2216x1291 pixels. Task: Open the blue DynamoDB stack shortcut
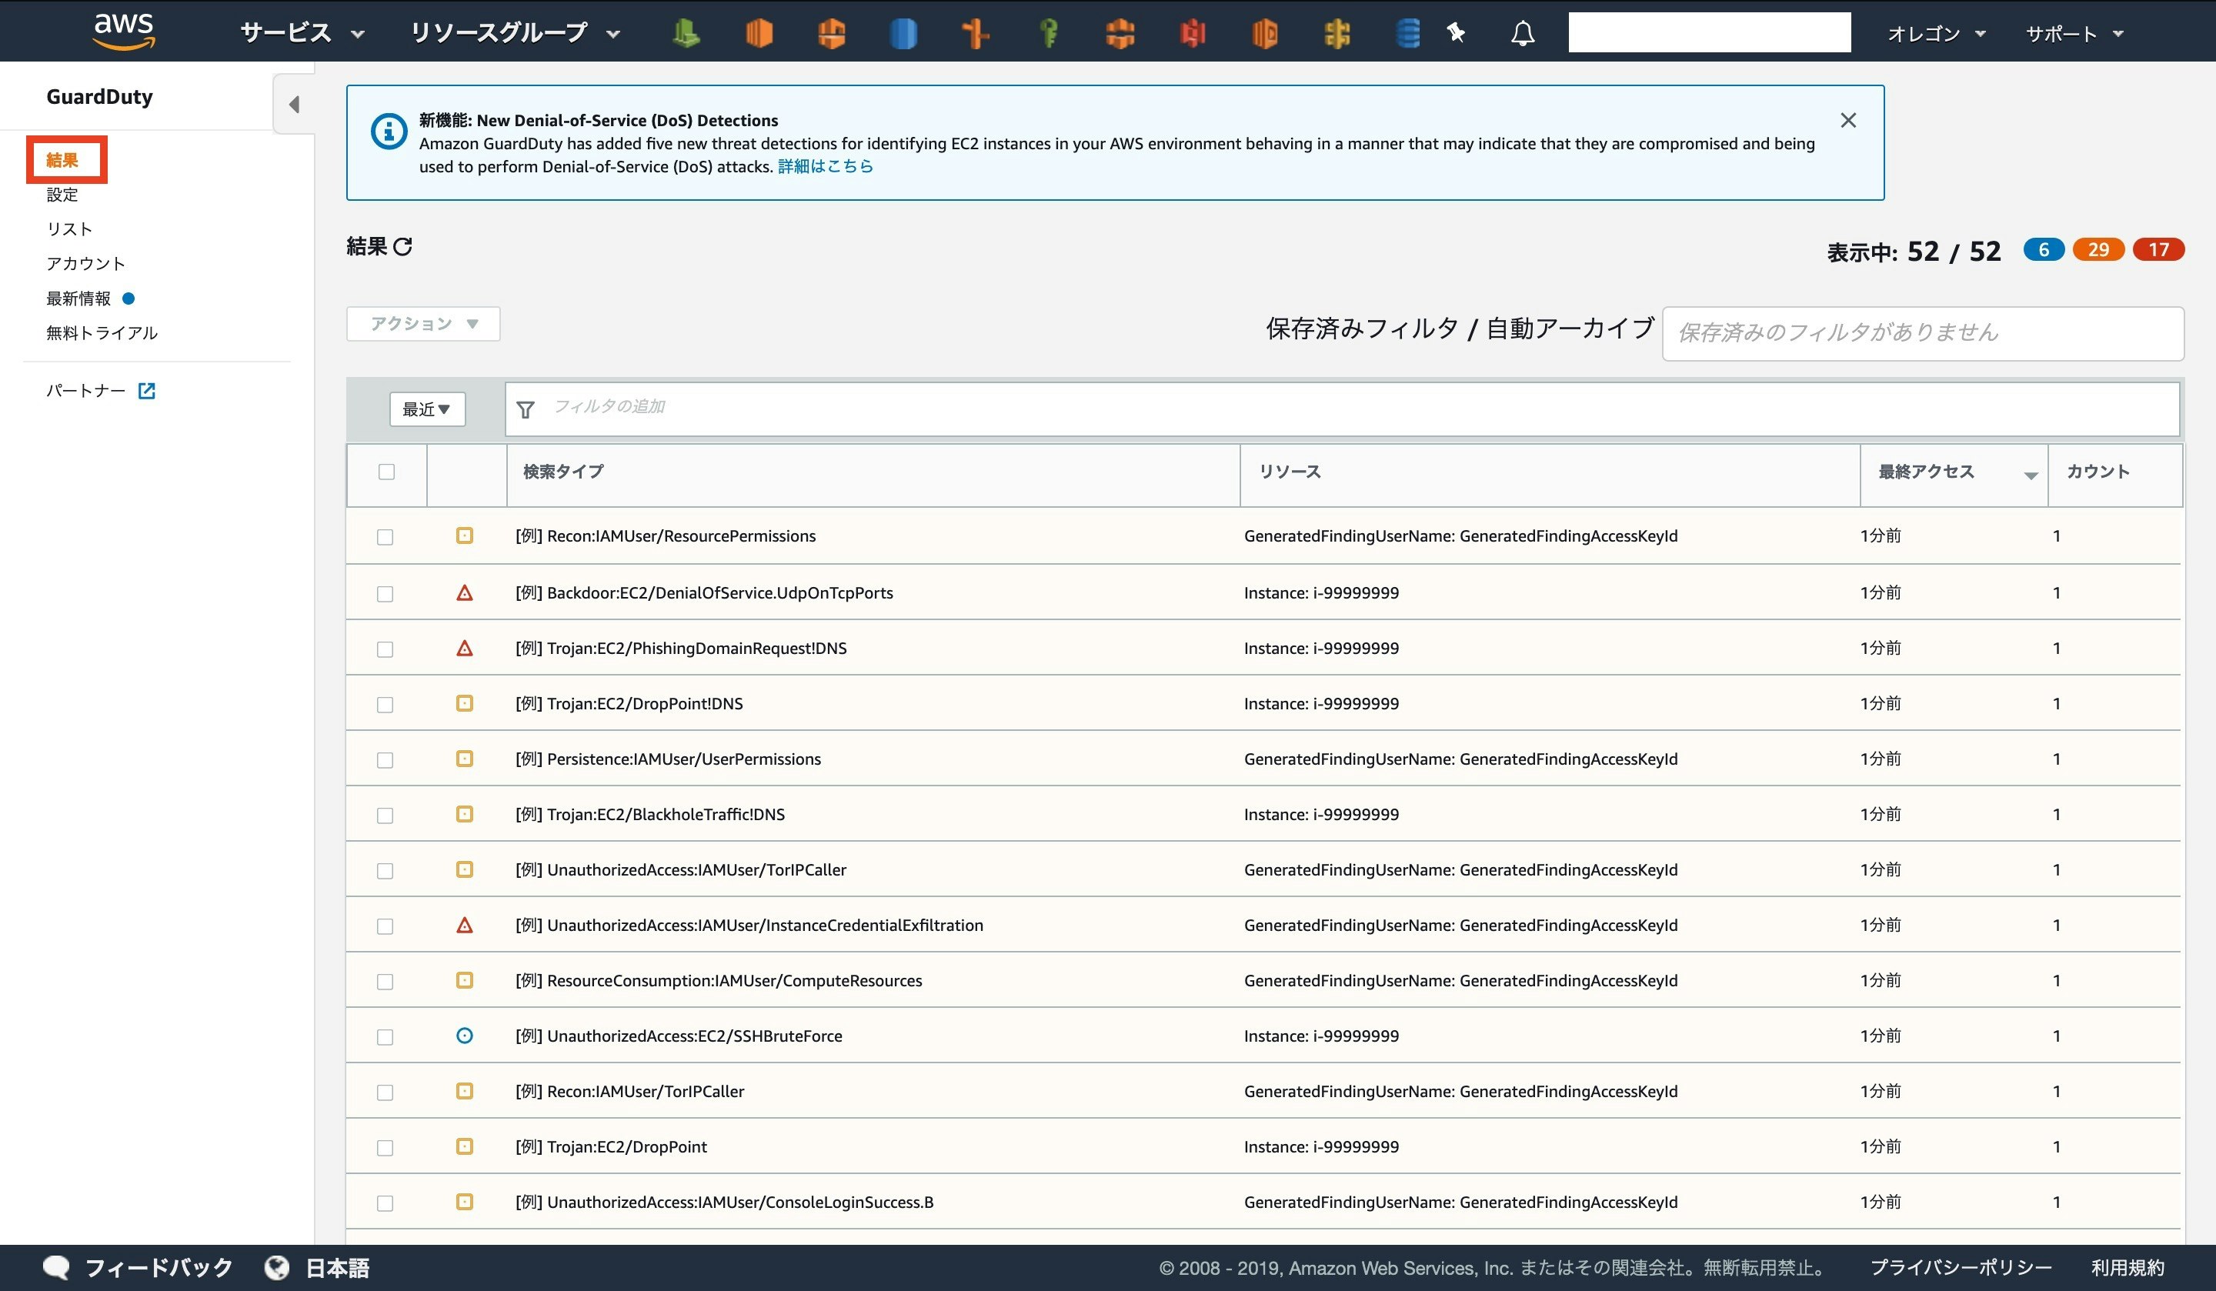point(1409,35)
